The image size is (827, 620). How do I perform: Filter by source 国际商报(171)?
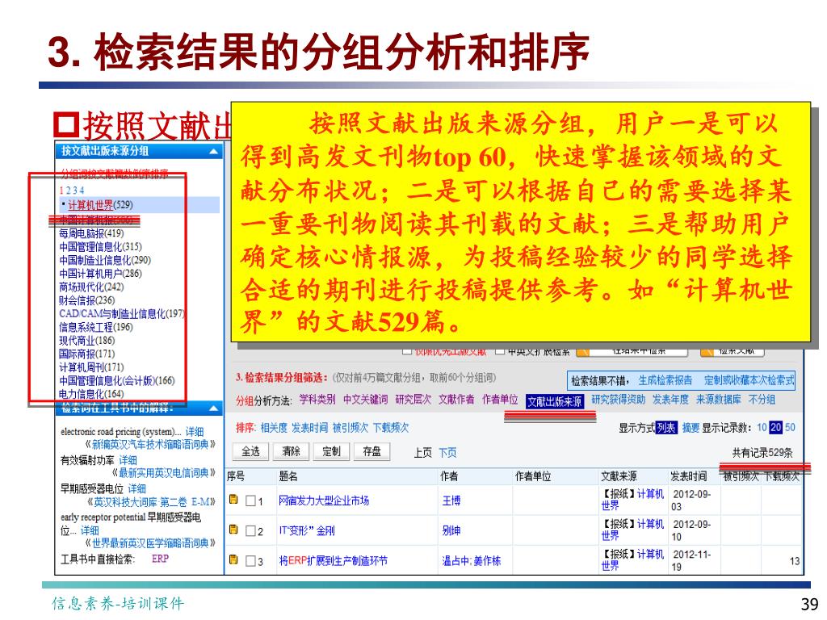click(86, 354)
